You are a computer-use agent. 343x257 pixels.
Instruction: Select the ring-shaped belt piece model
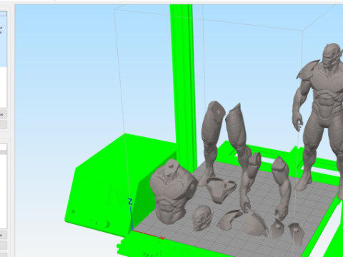(221, 190)
